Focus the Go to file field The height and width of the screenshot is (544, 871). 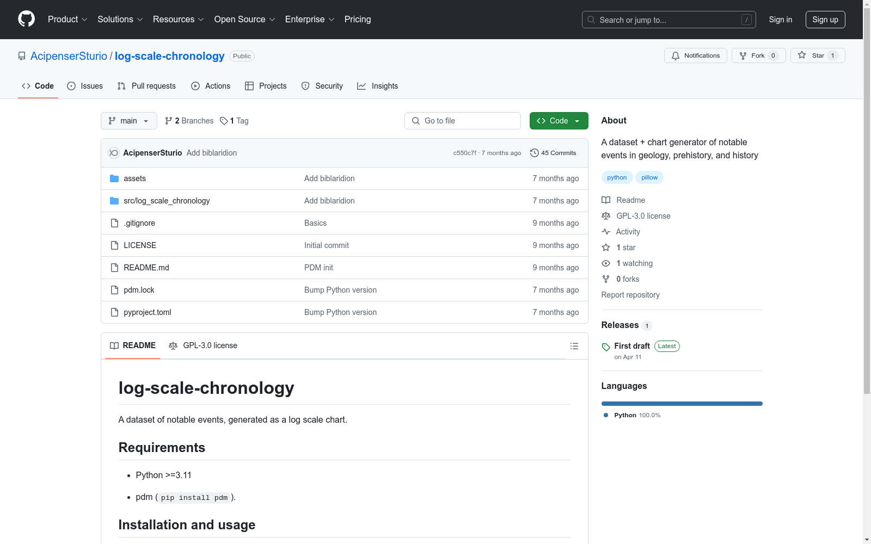coord(463,121)
